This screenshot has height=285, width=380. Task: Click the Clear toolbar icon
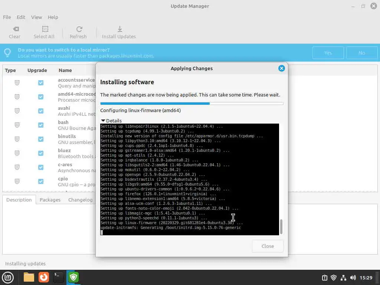click(x=16, y=29)
